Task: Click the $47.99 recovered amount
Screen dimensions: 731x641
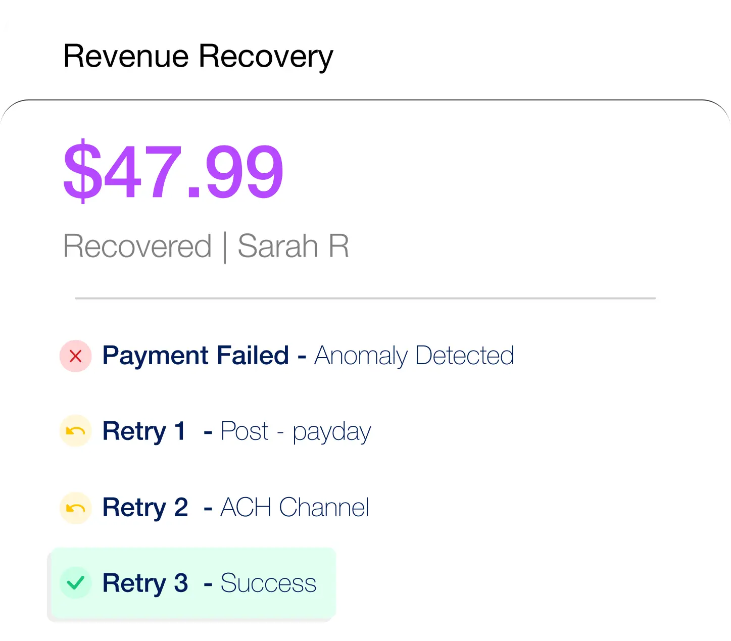Action: (x=173, y=171)
